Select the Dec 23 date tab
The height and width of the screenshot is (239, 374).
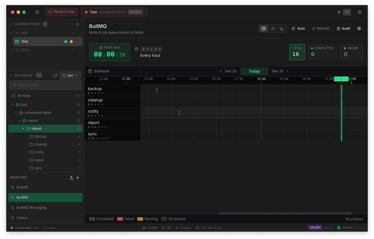click(230, 71)
